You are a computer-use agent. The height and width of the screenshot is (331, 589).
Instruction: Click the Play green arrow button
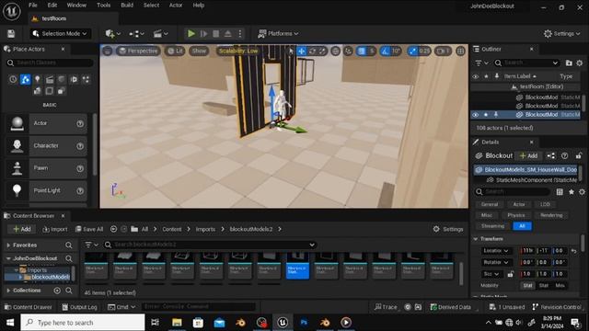point(191,34)
